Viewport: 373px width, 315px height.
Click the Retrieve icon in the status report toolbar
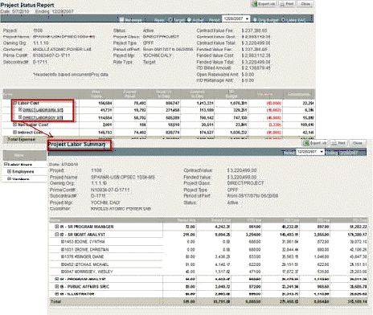tap(121, 19)
